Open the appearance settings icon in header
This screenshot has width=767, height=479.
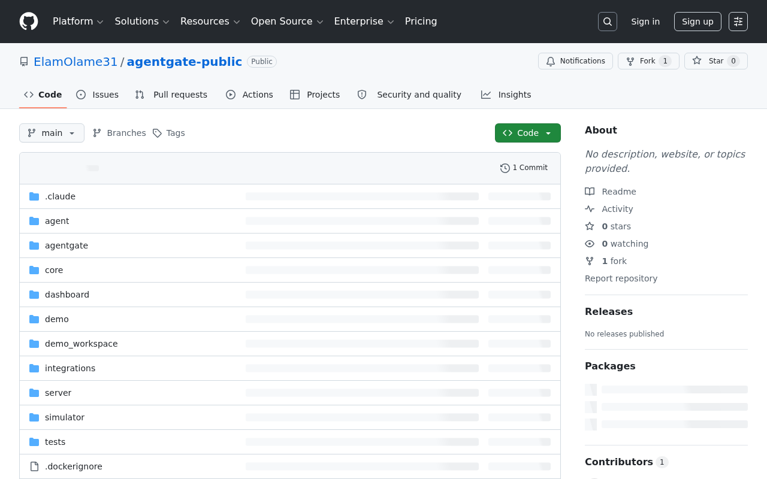[738, 22]
